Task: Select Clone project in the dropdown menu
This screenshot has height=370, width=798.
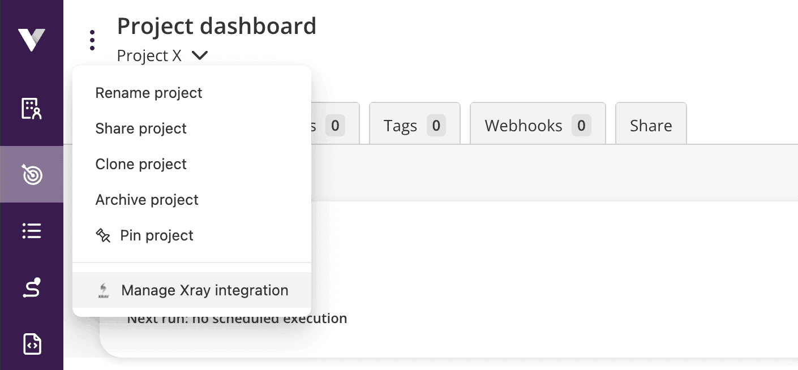Action: tap(141, 164)
